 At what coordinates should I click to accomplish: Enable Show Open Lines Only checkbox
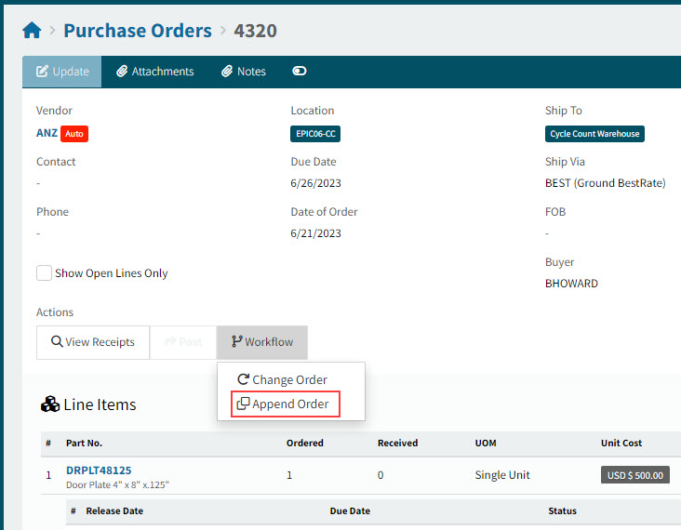click(x=44, y=273)
